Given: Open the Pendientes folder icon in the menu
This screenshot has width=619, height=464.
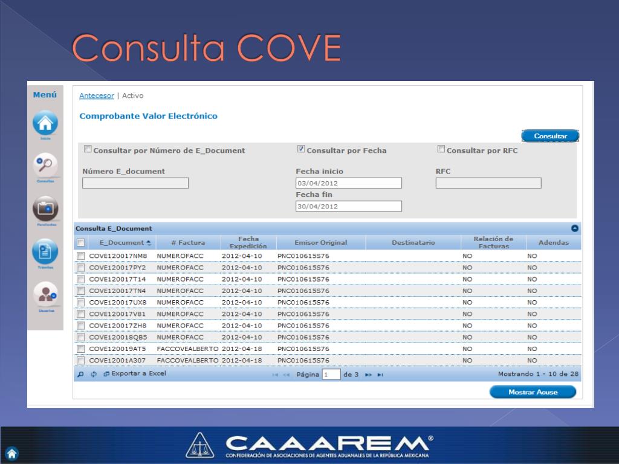Looking at the screenshot, I should (45, 208).
